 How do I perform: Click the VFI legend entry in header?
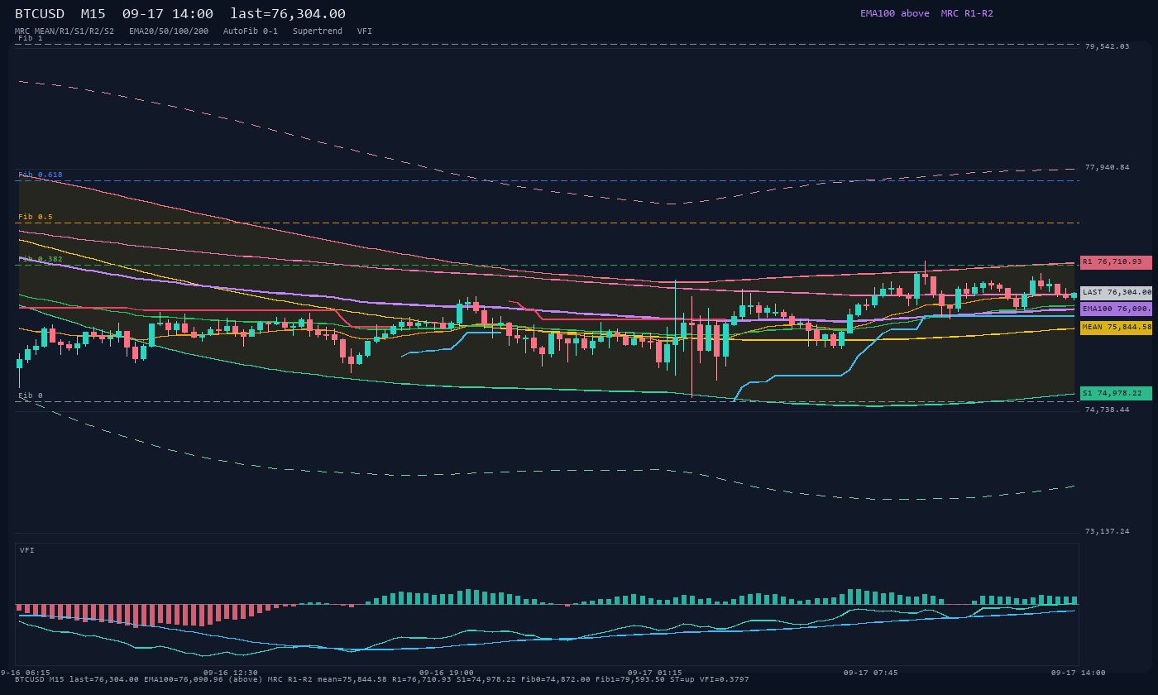tap(365, 31)
